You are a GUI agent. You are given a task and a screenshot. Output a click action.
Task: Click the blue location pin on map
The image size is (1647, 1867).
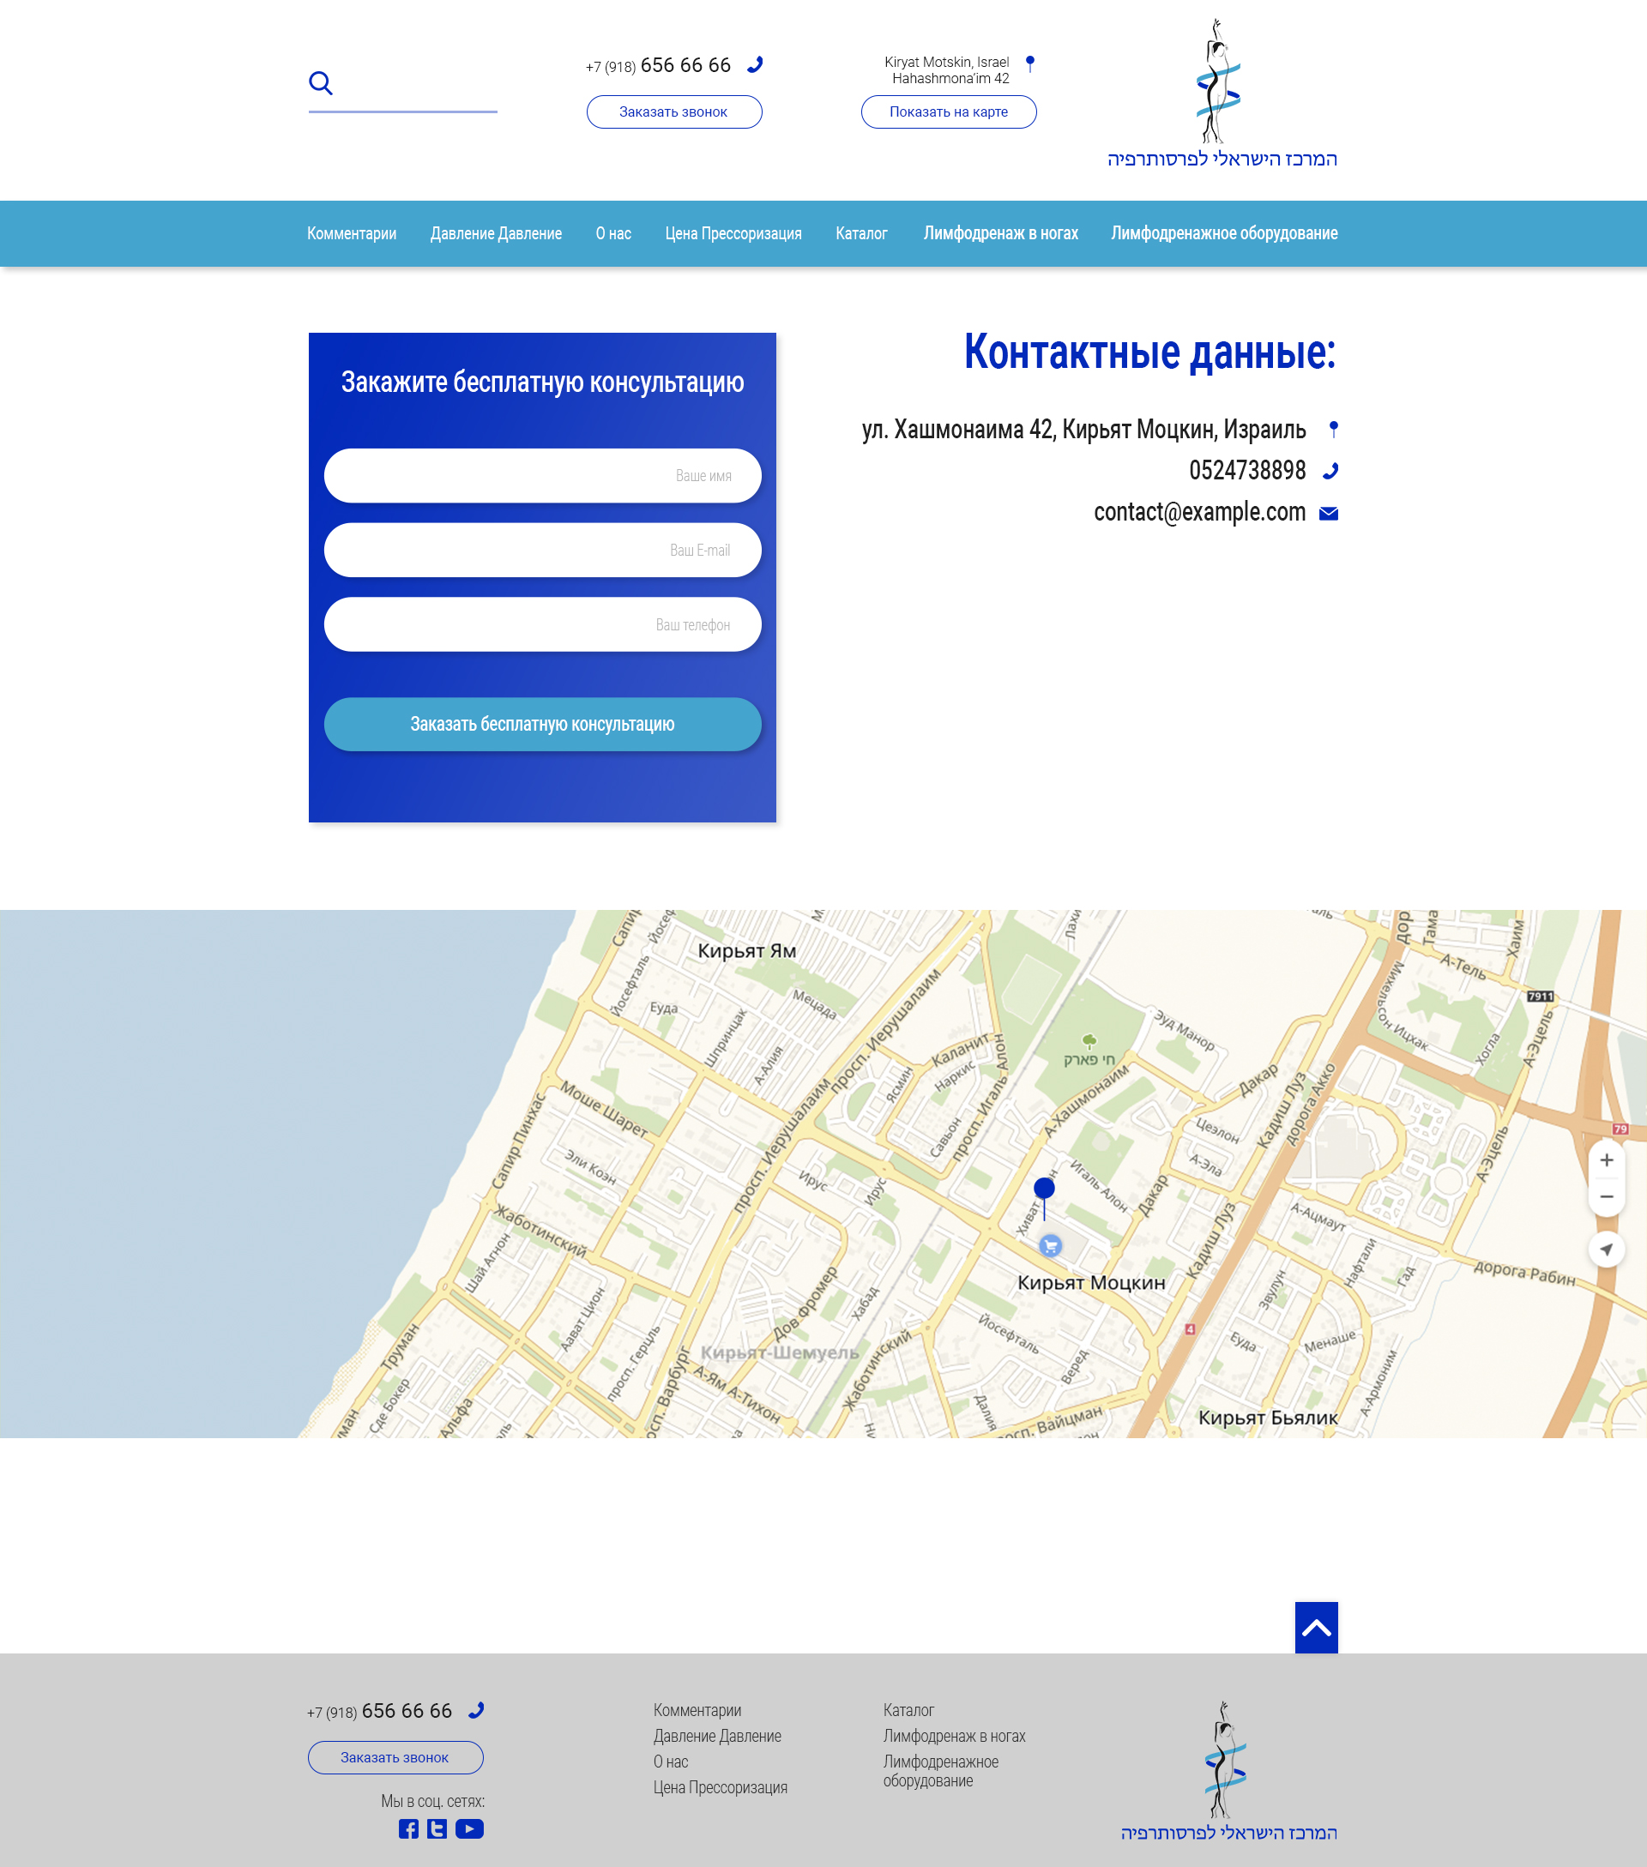click(1044, 1189)
